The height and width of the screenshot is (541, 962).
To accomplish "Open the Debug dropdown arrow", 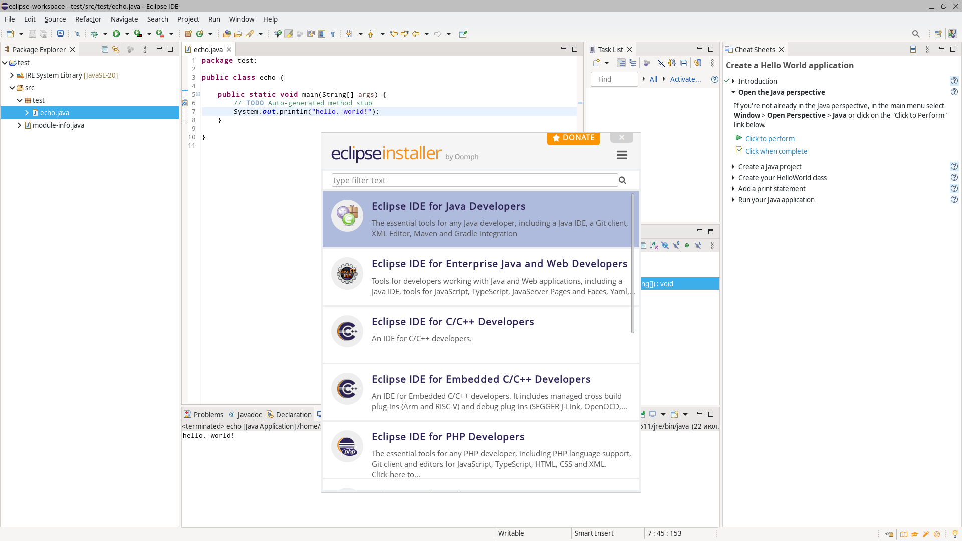I will (105, 34).
